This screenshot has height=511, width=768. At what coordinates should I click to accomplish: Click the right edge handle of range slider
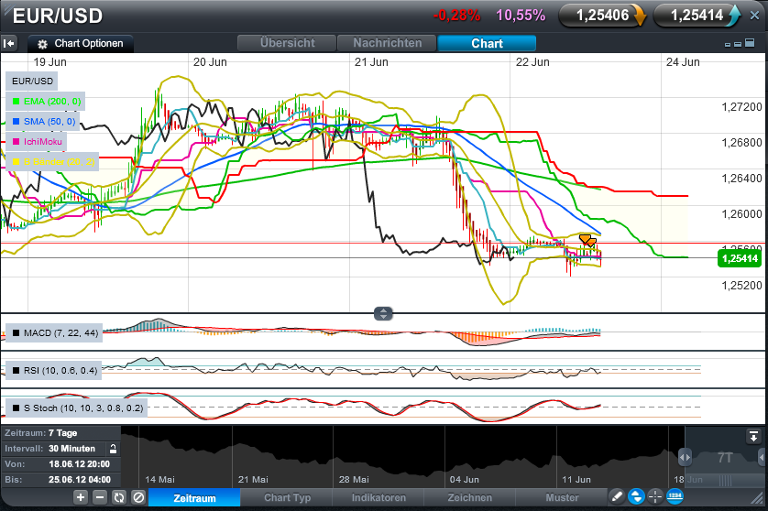762,458
